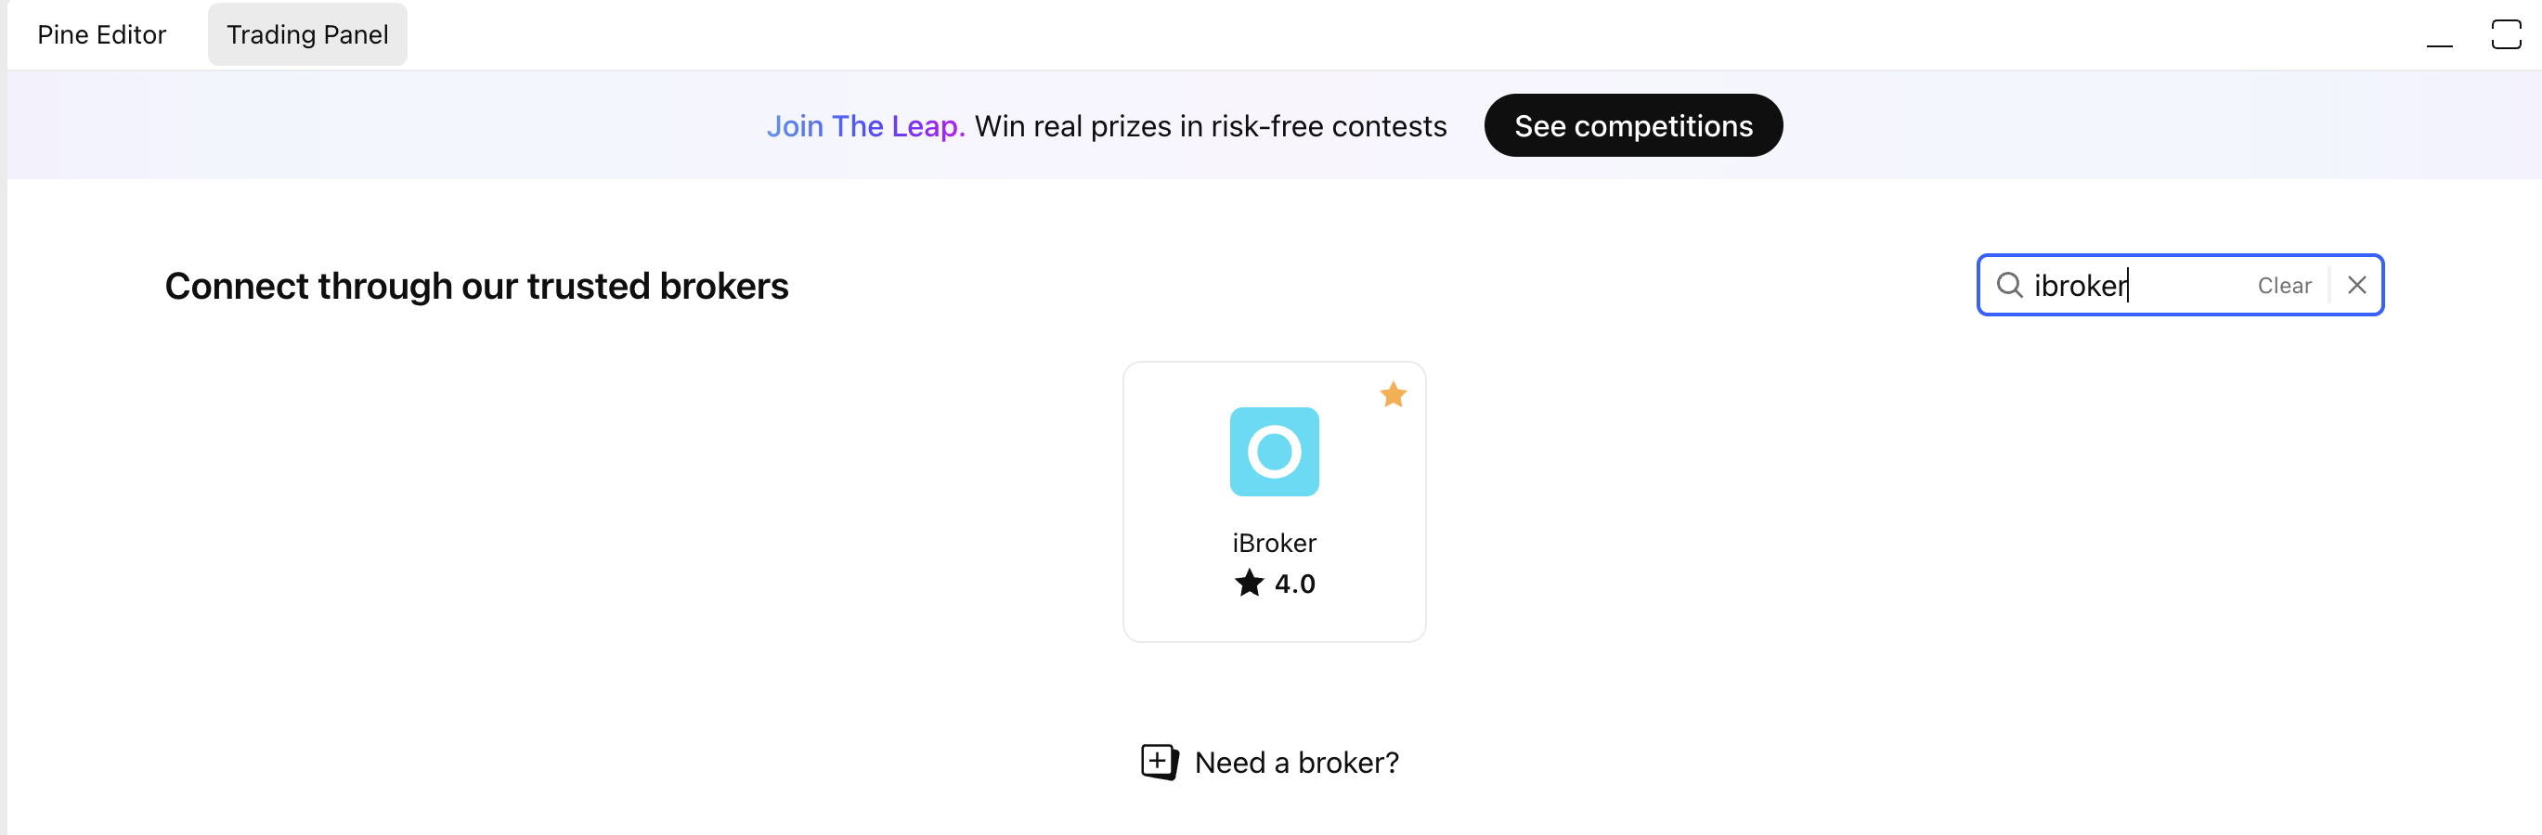
Task: Click the plus icon beside Need a broker
Action: (x=1159, y=761)
